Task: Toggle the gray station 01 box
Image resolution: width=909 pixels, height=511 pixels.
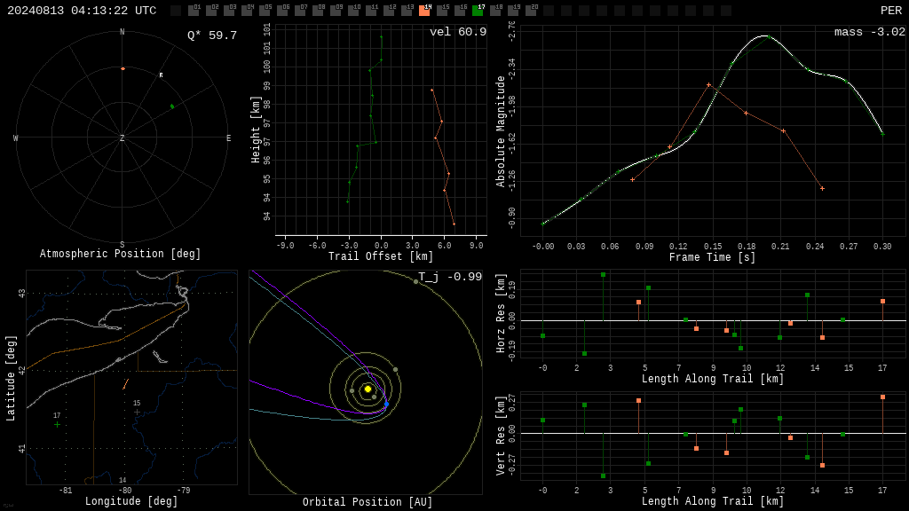Action: tap(194, 11)
